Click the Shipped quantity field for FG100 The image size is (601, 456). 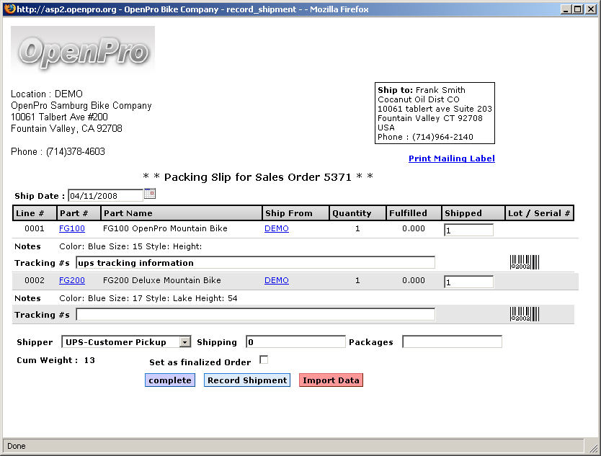tap(468, 231)
